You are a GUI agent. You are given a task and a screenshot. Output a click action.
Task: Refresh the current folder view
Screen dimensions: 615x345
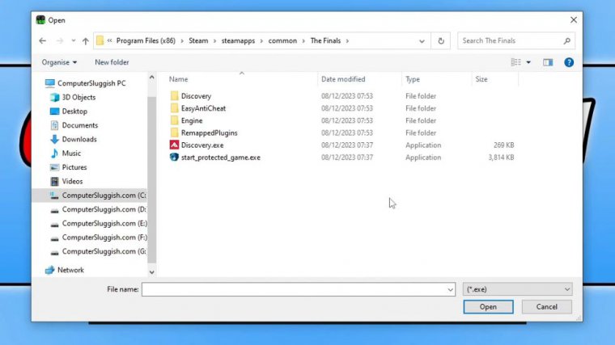[x=441, y=40]
